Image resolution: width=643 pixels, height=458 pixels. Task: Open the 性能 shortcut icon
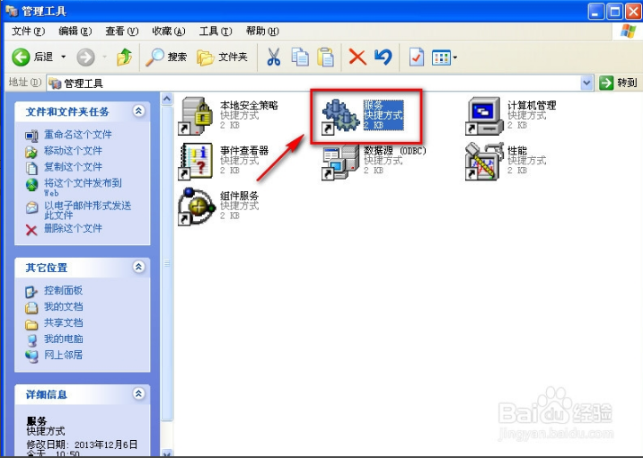[485, 162]
